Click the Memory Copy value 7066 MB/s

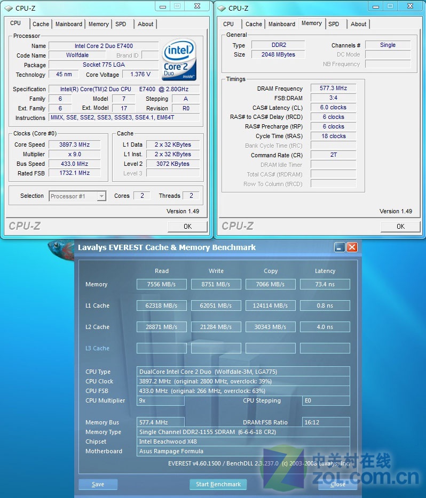pyautogui.click(x=270, y=284)
